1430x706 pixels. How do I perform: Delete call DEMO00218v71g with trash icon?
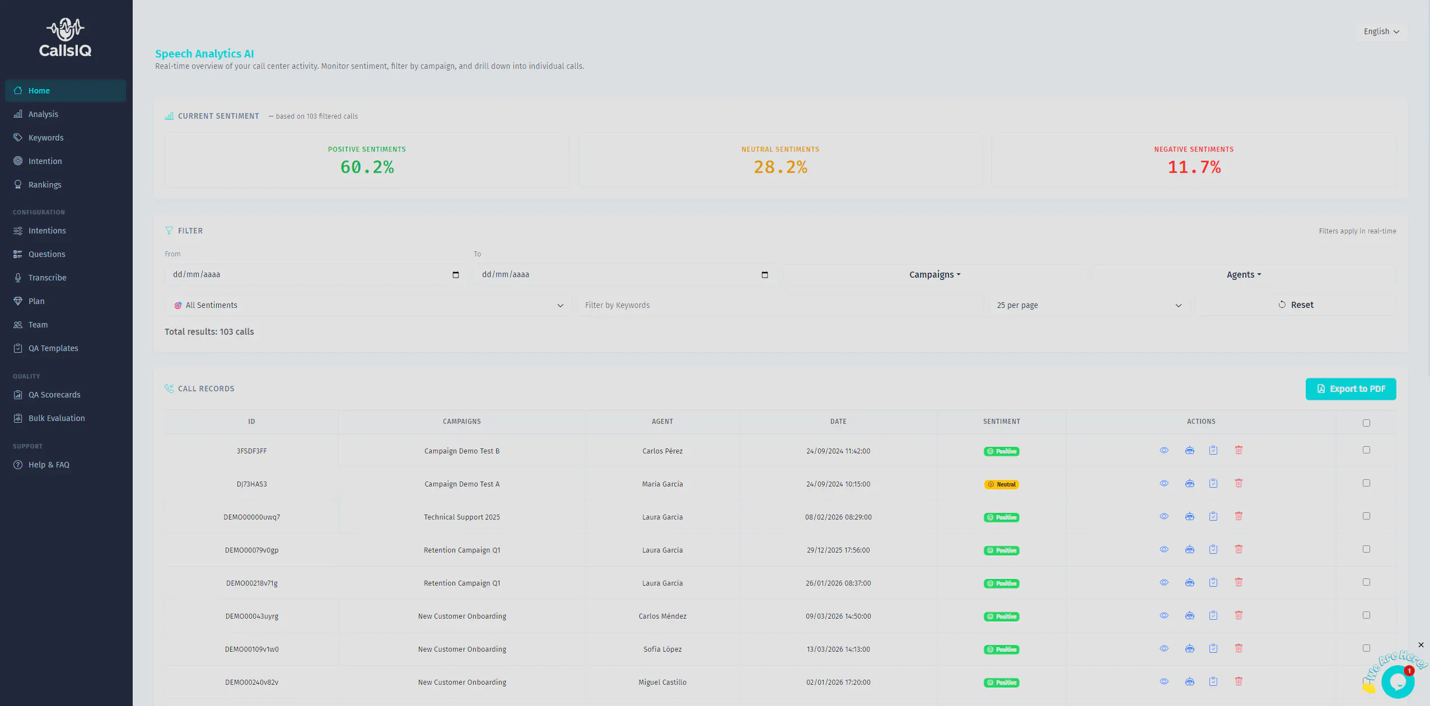point(1239,582)
